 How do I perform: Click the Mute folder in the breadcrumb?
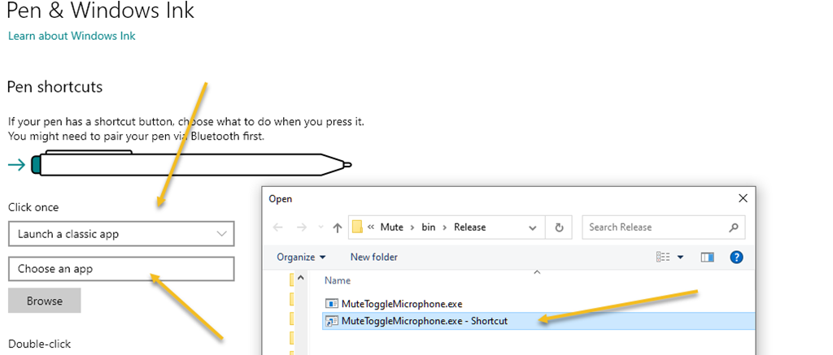391,227
